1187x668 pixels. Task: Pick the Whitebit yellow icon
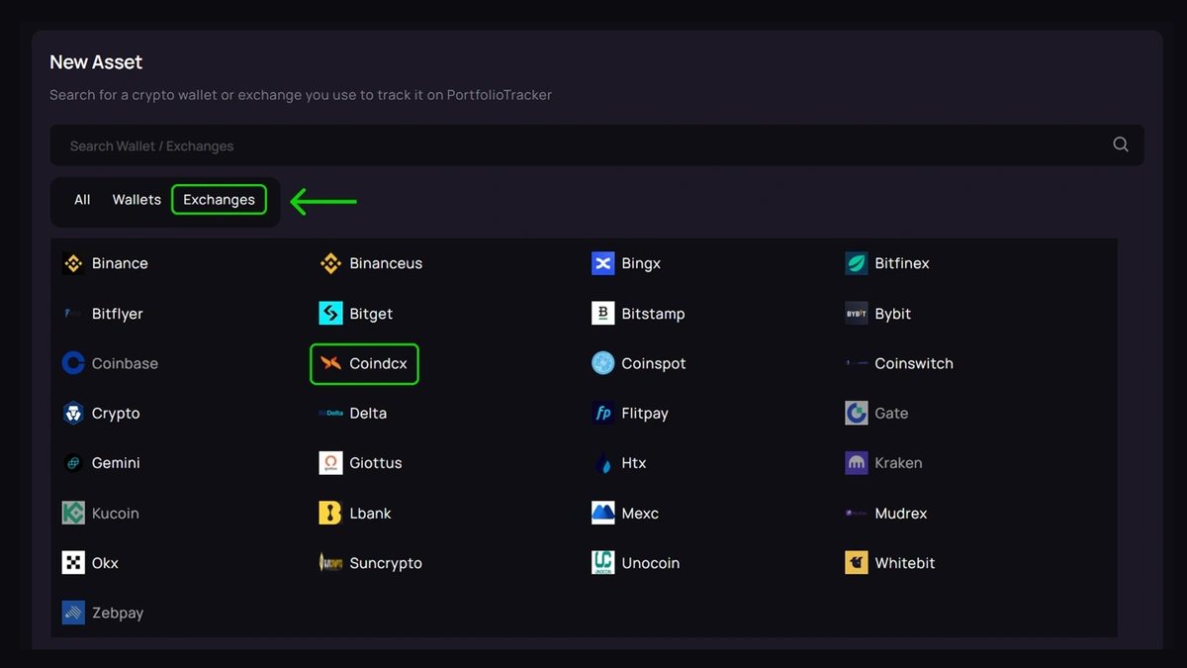click(x=857, y=563)
